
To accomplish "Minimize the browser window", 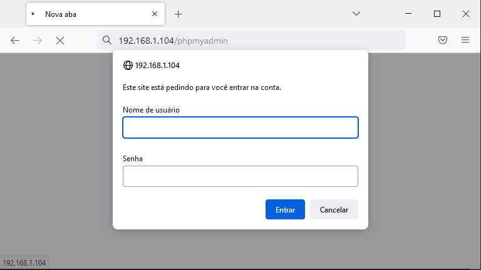I will 408,14.
